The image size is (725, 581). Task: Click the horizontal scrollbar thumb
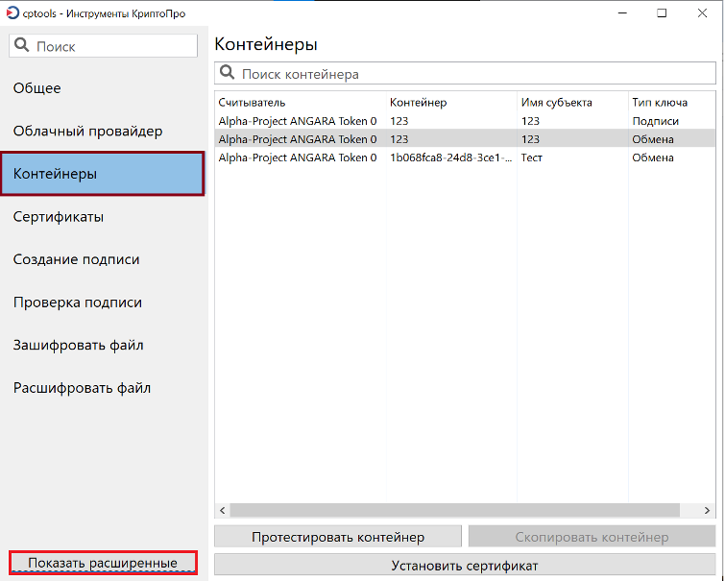pyautogui.click(x=455, y=510)
